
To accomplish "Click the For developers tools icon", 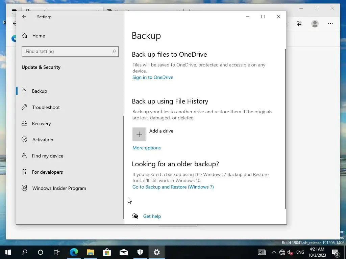I will (x=24, y=172).
